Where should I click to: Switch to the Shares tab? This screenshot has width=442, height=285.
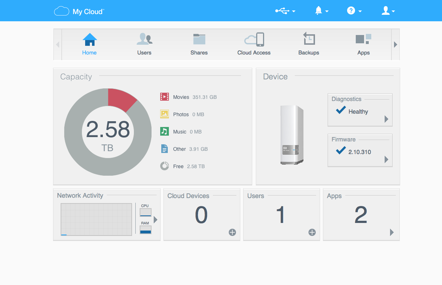199,44
